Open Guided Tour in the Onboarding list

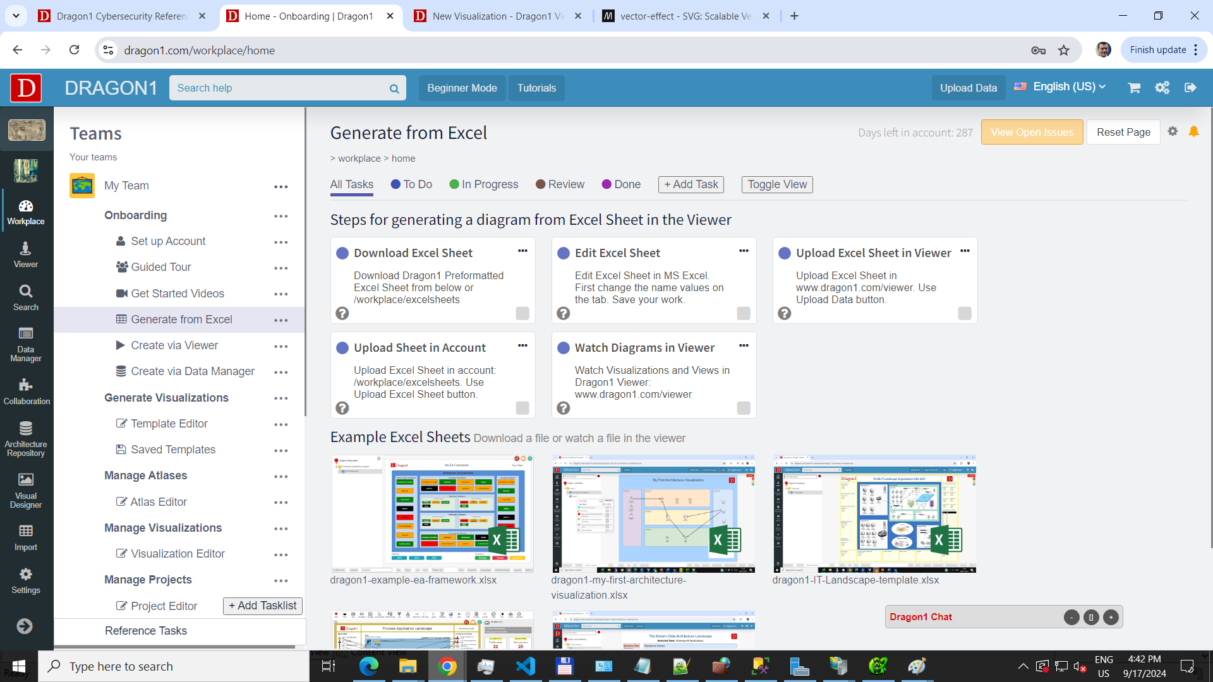[160, 267]
